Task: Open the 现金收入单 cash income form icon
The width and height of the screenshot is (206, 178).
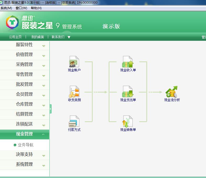Action: (x=128, y=62)
